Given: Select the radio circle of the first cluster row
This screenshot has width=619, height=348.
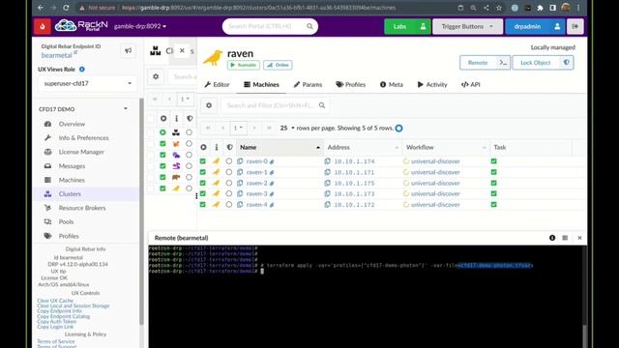Looking at the screenshot, I should click(x=190, y=132).
